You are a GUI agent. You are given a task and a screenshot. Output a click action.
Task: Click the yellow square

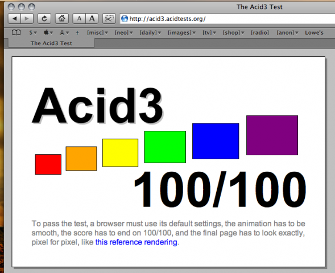120,153
